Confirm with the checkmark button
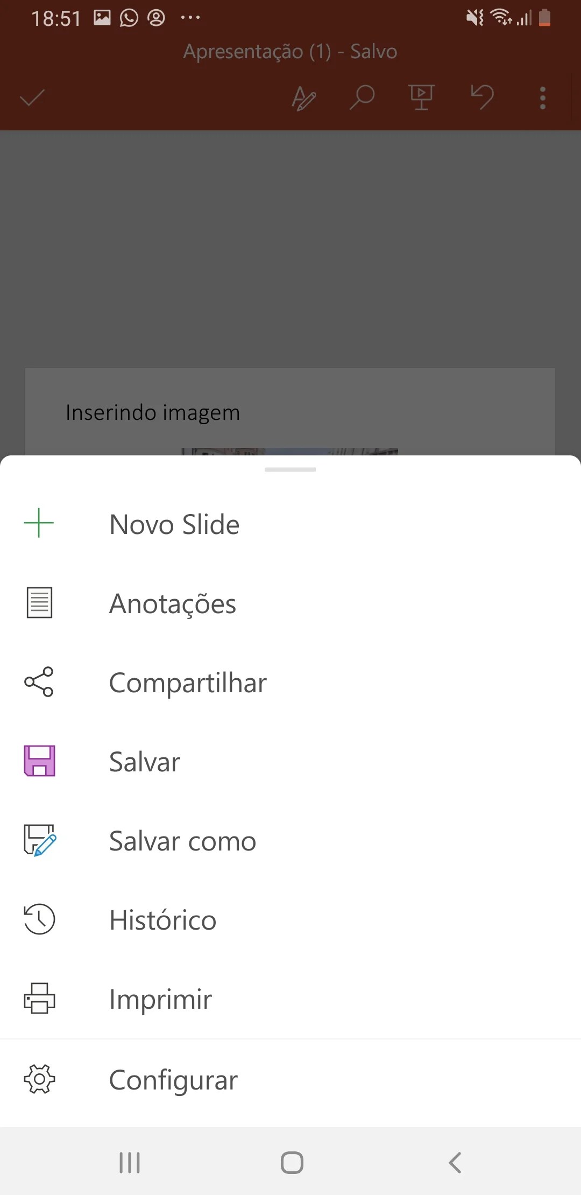Image resolution: width=581 pixels, height=1195 pixels. 32,98
